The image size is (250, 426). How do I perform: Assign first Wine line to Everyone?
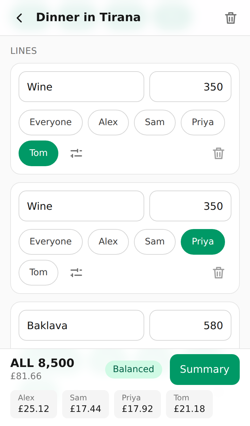click(51, 123)
